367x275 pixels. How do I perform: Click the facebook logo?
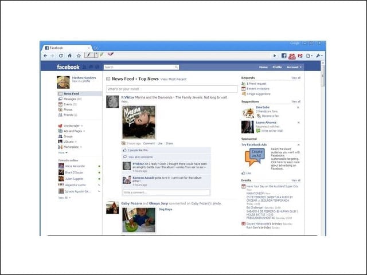click(68, 67)
